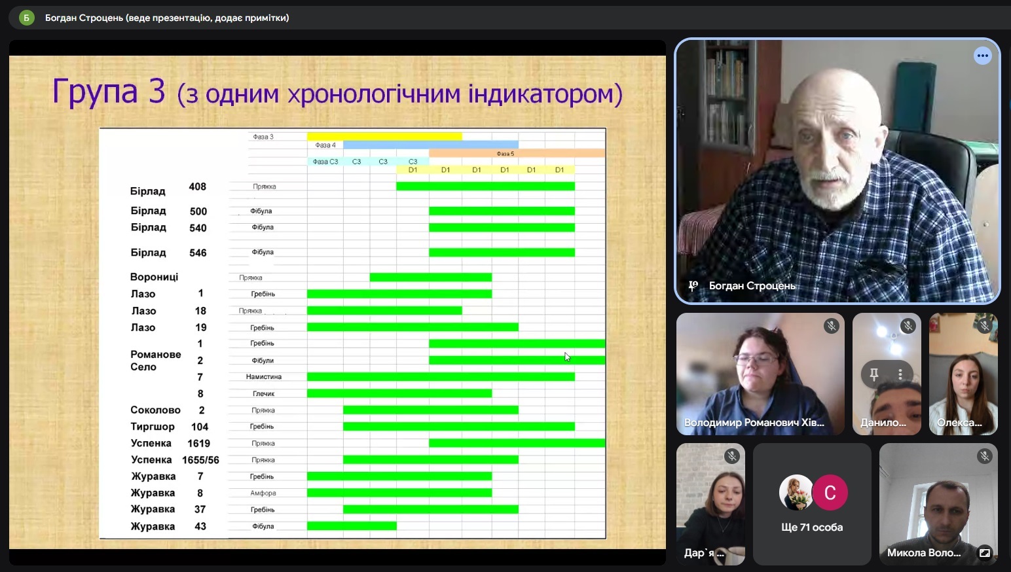Click the pin icon beside Богдан Строцень's name
This screenshot has height=572, width=1011.
(x=693, y=286)
